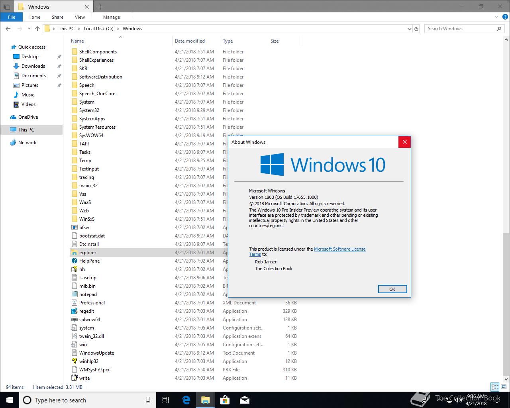This screenshot has width=510, height=408.
Task: Click the bfsvc application icon
Action: click(74, 228)
